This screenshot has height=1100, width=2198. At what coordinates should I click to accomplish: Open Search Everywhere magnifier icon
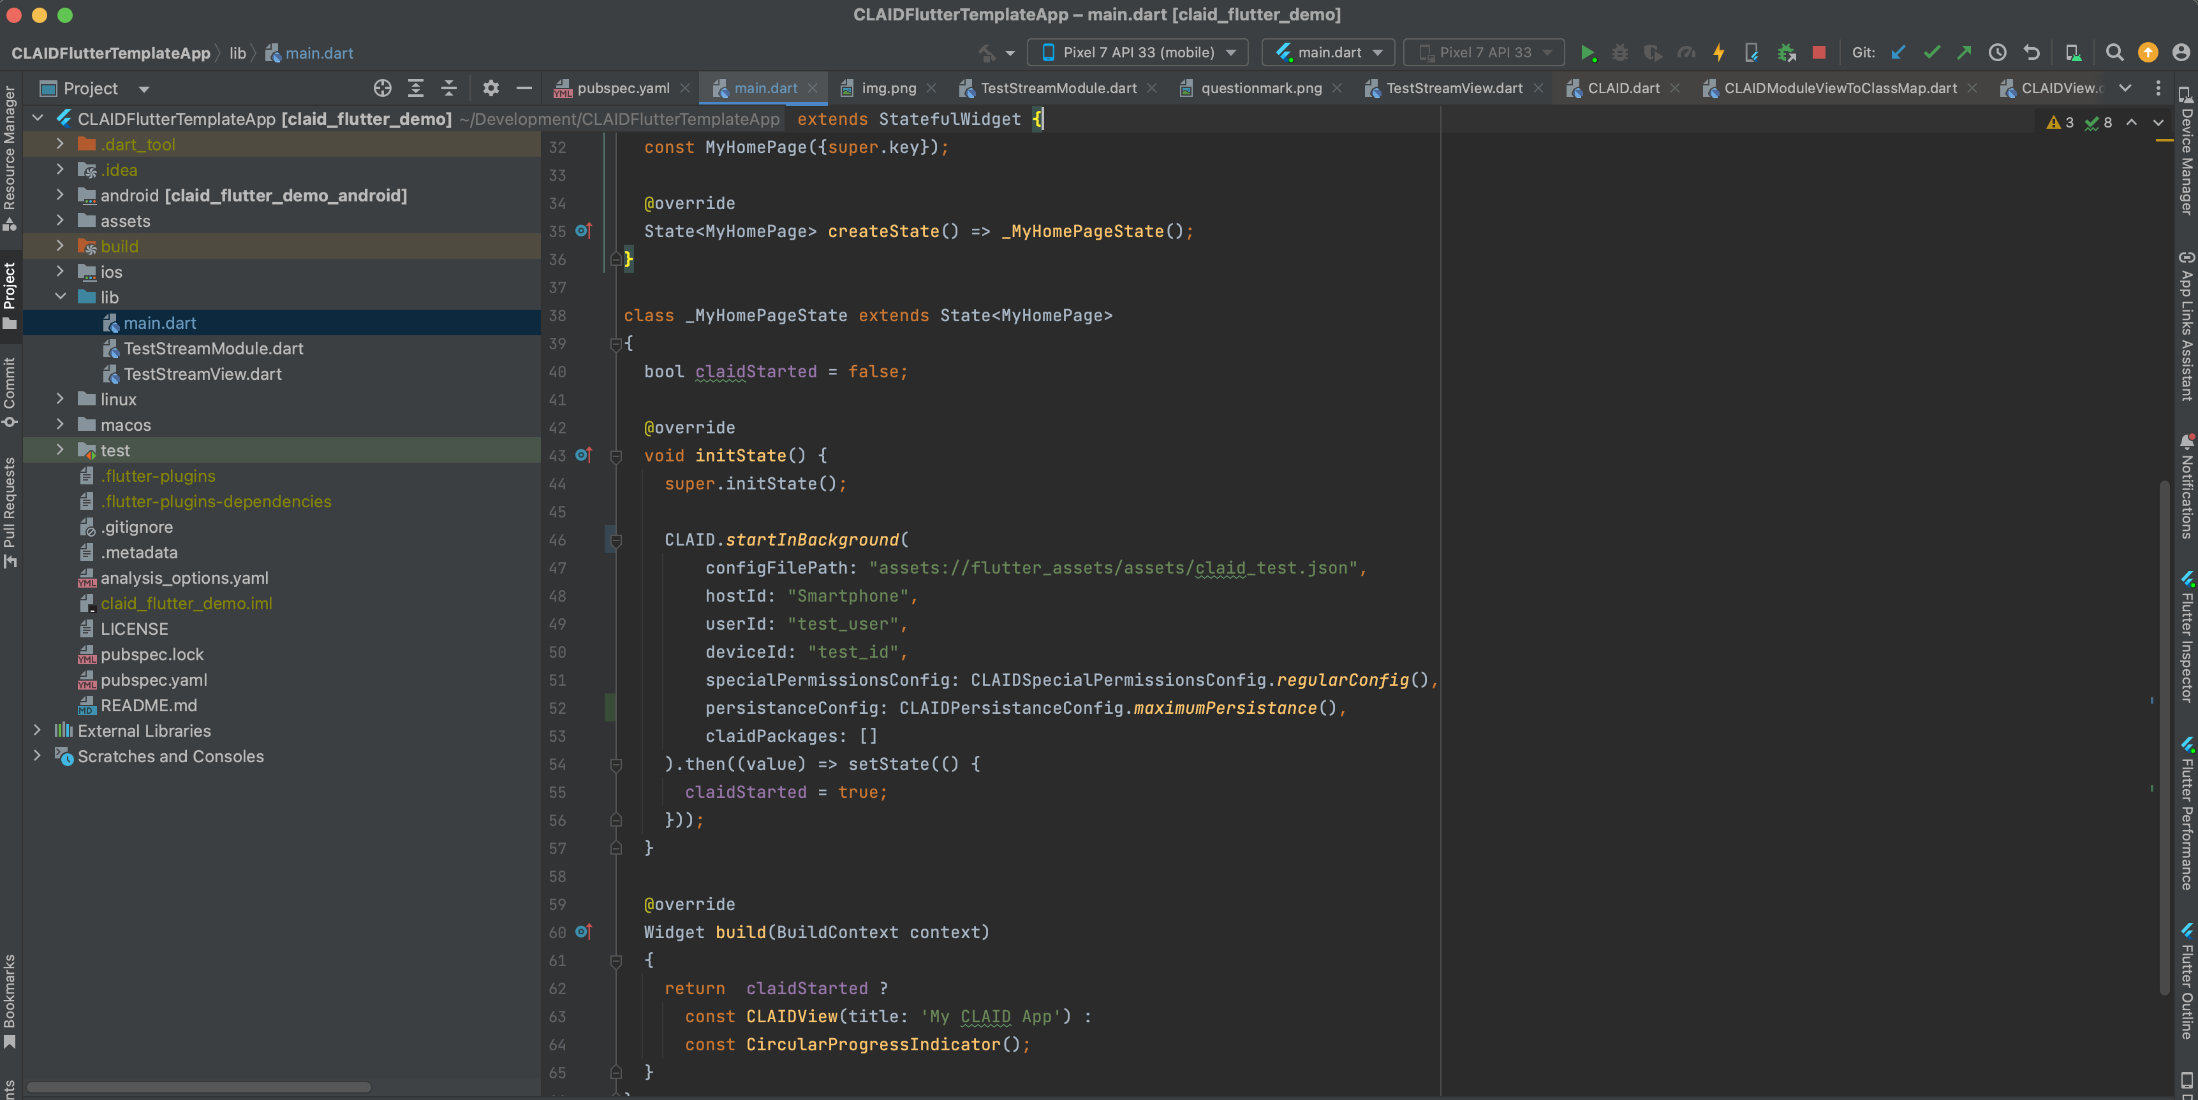(2114, 53)
